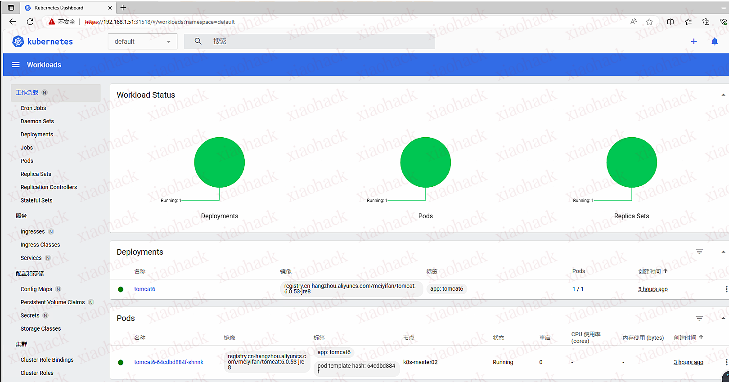Click the search magnifier icon
The image size is (729, 382).
point(198,41)
